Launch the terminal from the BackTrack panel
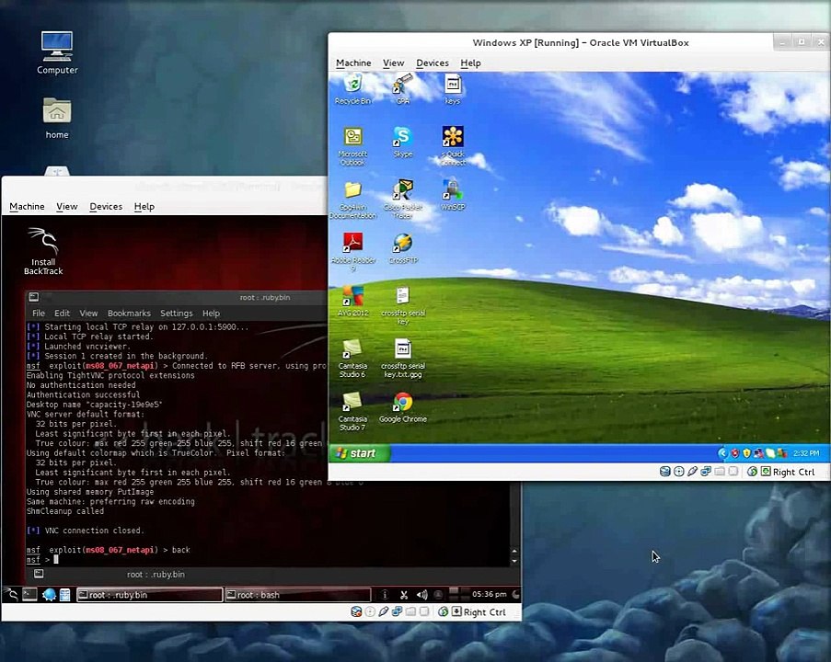 click(x=29, y=595)
